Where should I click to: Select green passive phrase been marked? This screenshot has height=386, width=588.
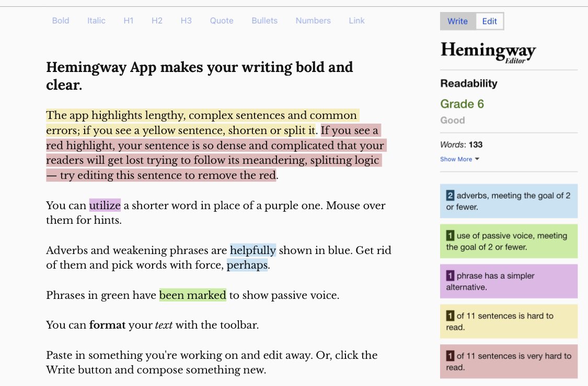click(x=193, y=295)
